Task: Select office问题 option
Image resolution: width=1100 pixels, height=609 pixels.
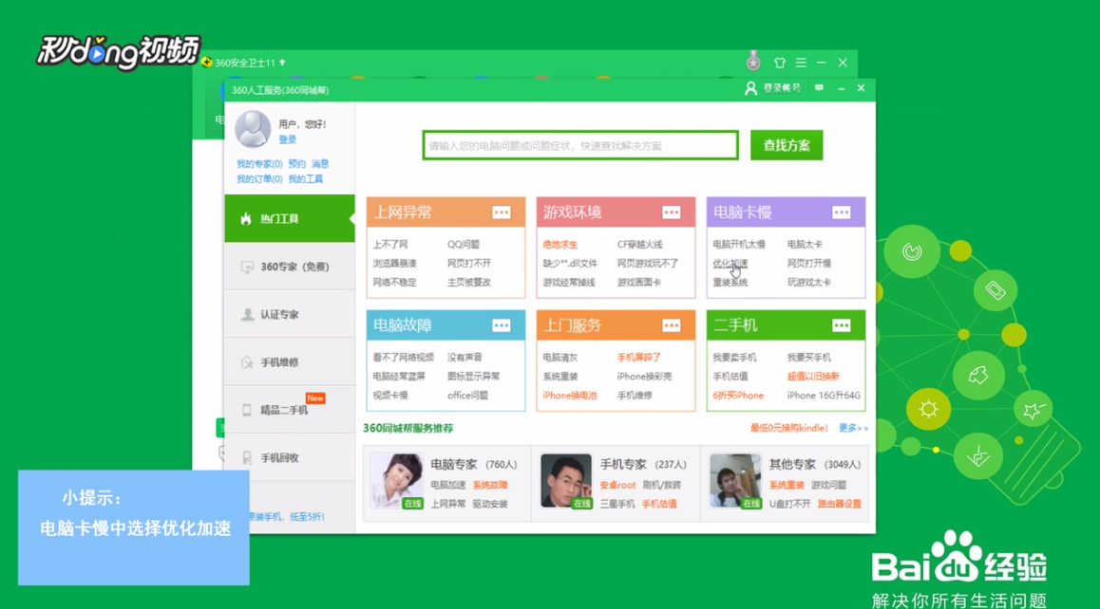Action: pos(468,396)
